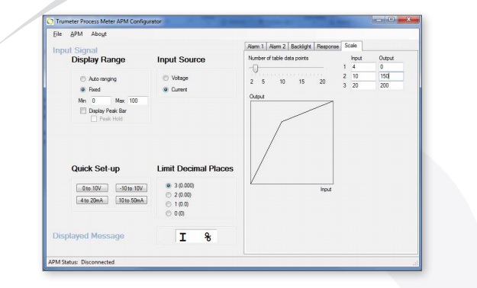Click row 1 Output field showing 0
The image size is (477, 288).
pos(391,67)
